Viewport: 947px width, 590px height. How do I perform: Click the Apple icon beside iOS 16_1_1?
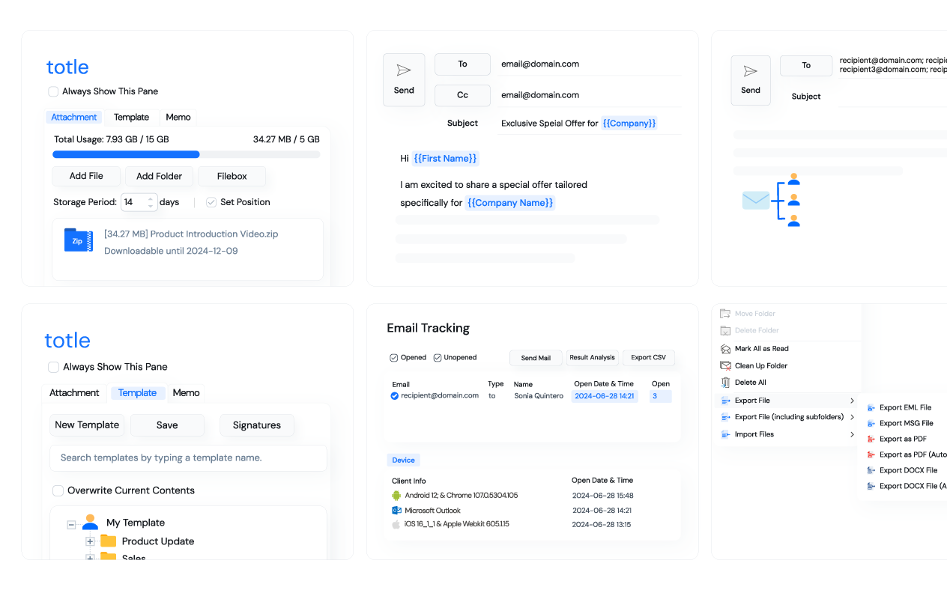pos(396,524)
